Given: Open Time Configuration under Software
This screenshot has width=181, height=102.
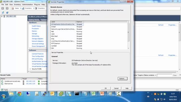Looking at the screenshot, I should click(x=38, y=56).
